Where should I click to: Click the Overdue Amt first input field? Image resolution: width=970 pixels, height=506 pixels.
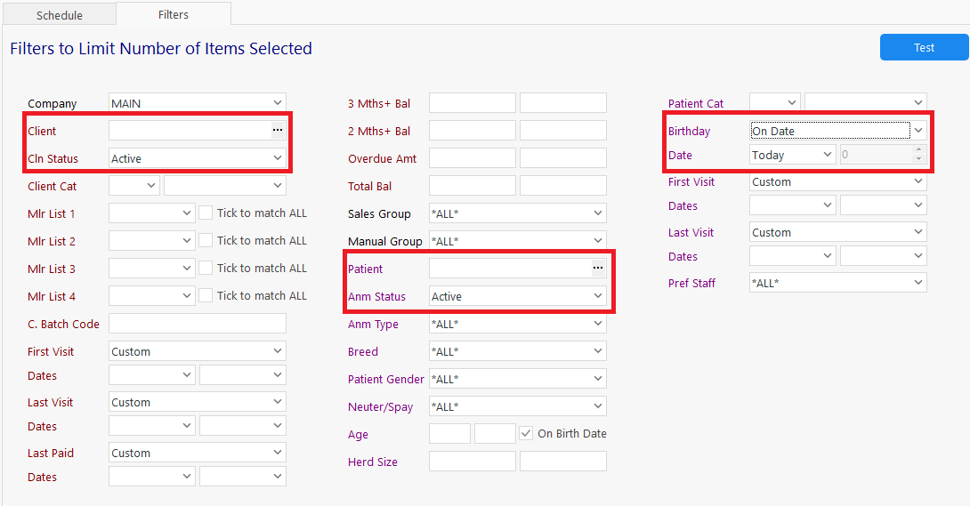coord(472,158)
